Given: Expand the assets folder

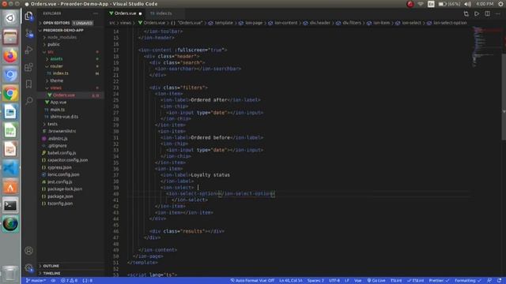Looking at the screenshot, I should (70, 59).
